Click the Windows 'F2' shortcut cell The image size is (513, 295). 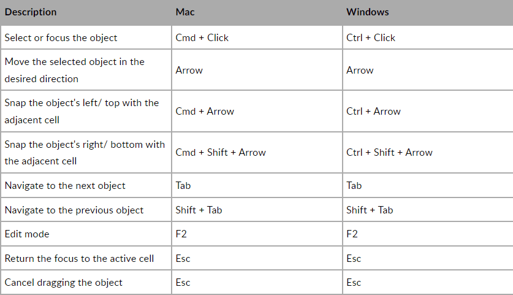pos(352,234)
